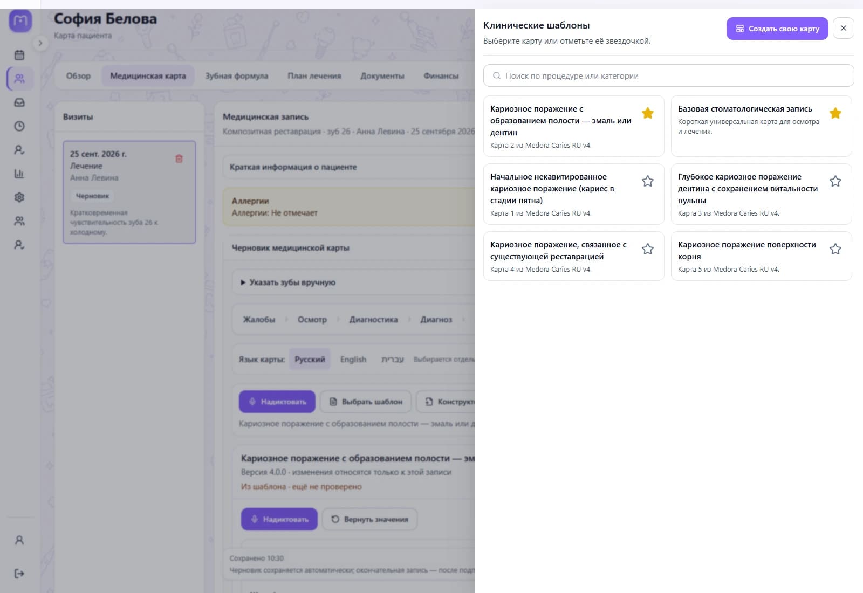This screenshot has height=593, width=863.
Task: Select English as card language
Action: pos(353,360)
